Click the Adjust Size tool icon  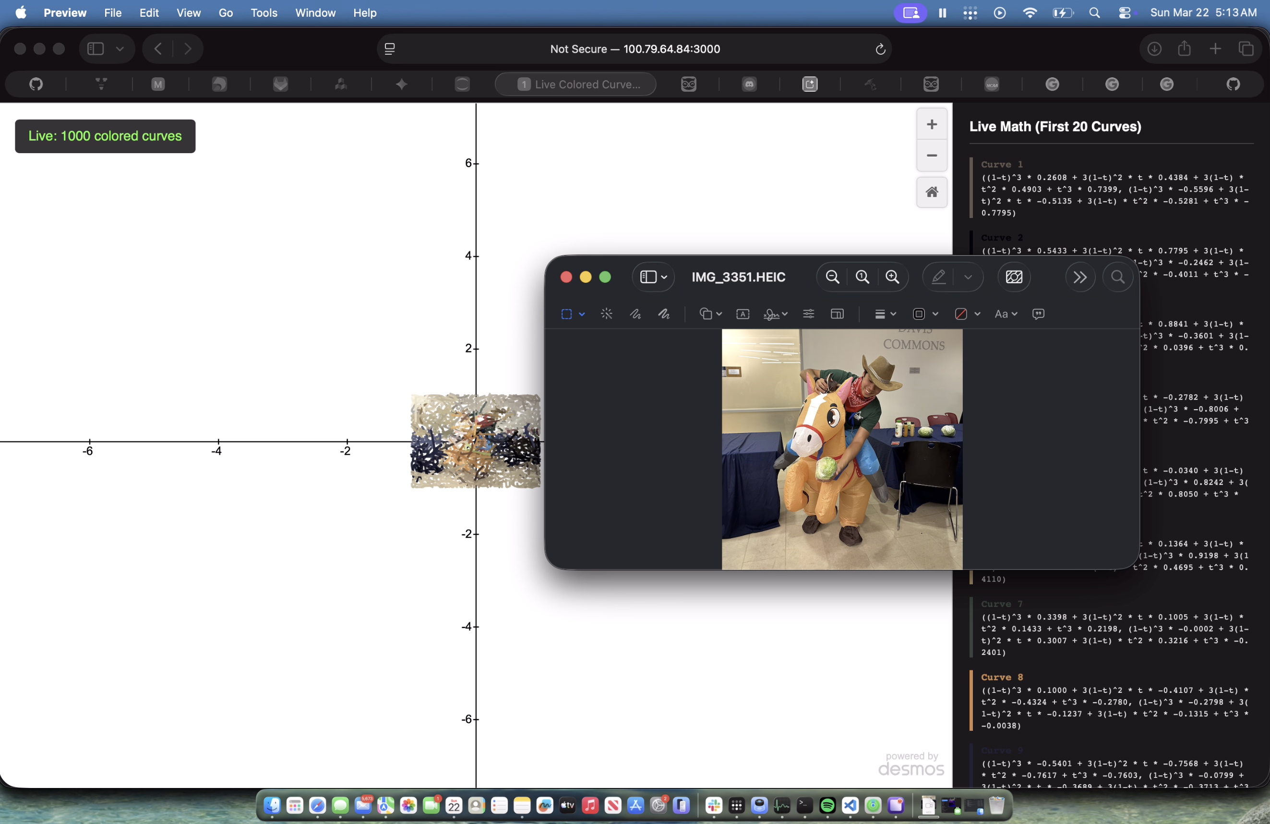point(837,314)
